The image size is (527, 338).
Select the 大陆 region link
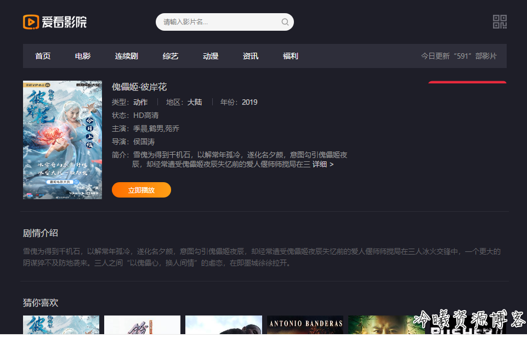(x=195, y=102)
